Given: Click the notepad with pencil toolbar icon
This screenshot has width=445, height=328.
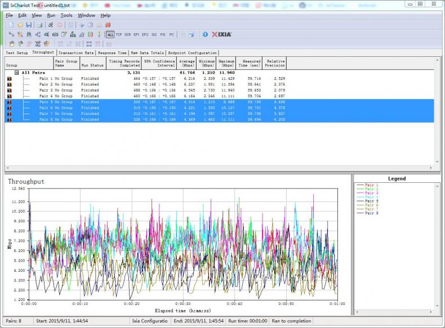Looking at the screenshot, I should [x=64, y=34].
